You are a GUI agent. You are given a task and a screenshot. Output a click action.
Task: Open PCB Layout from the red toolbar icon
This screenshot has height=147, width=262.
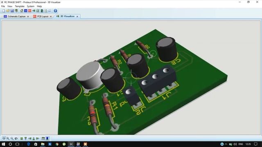tap(30, 11)
